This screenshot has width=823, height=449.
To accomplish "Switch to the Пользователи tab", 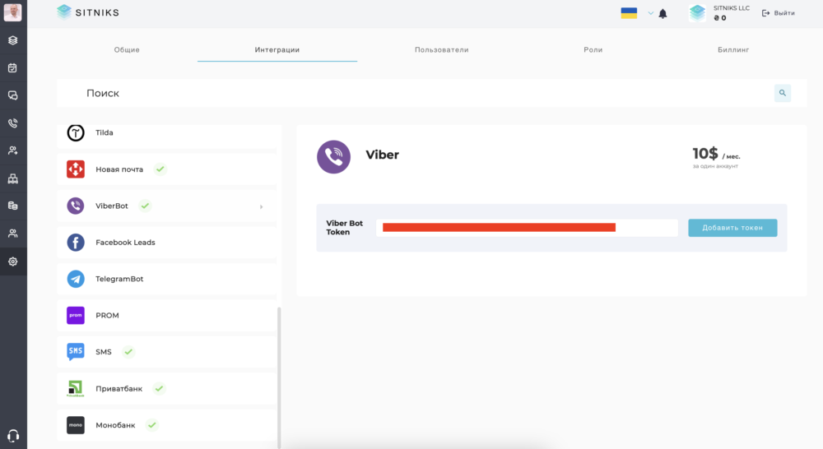I will [x=441, y=50].
